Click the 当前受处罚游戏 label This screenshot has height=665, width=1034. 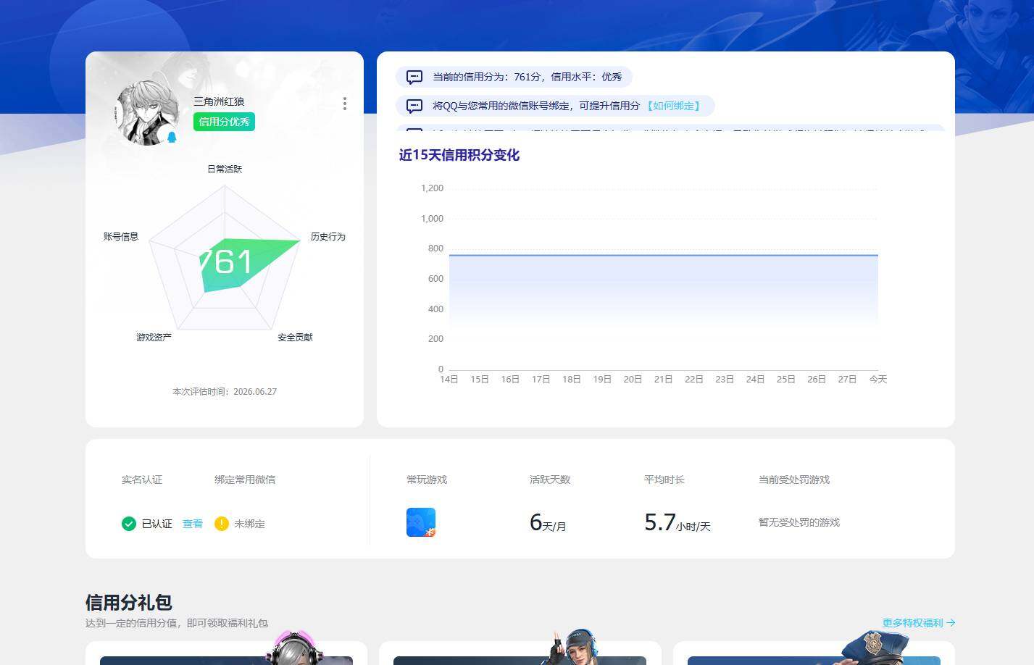click(794, 480)
